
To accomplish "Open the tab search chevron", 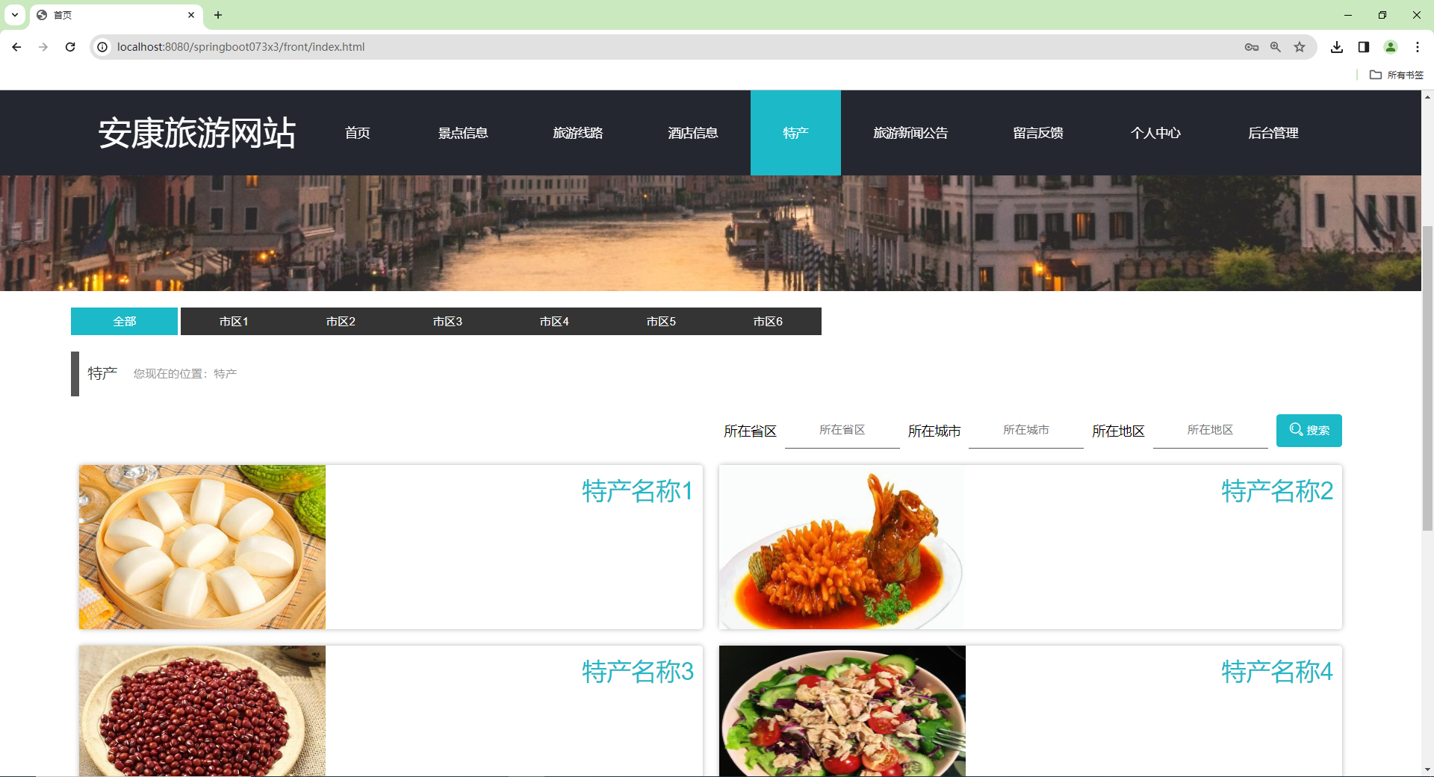I will click(x=15, y=15).
